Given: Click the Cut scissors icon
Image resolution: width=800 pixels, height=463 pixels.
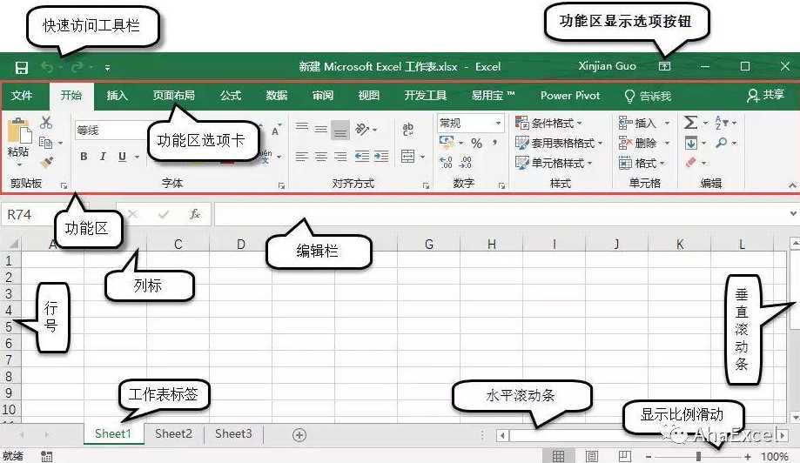Looking at the screenshot, I should tap(46, 123).
